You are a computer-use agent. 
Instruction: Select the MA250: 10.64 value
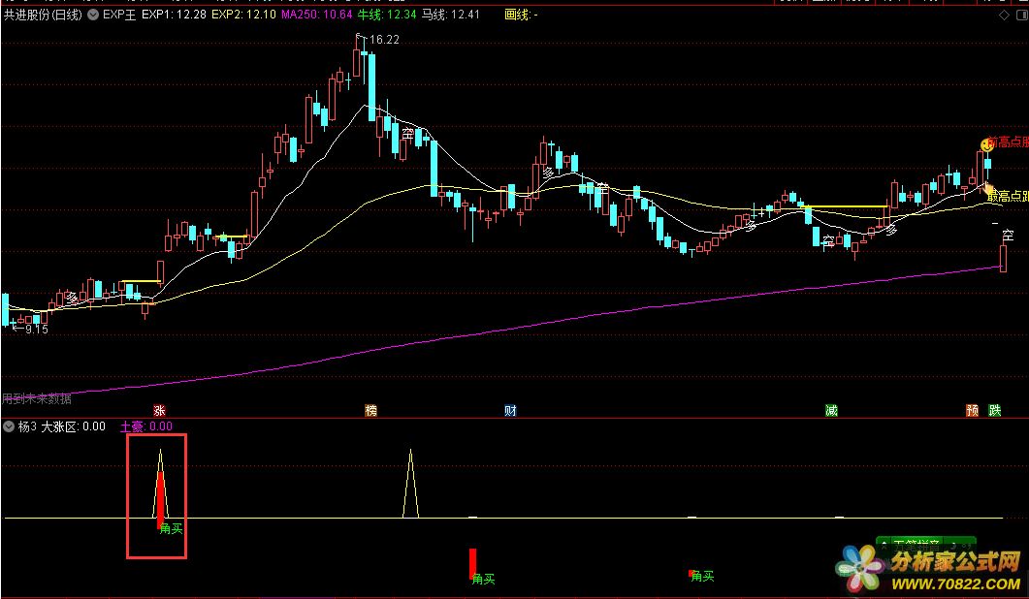[x=317, y=15]
